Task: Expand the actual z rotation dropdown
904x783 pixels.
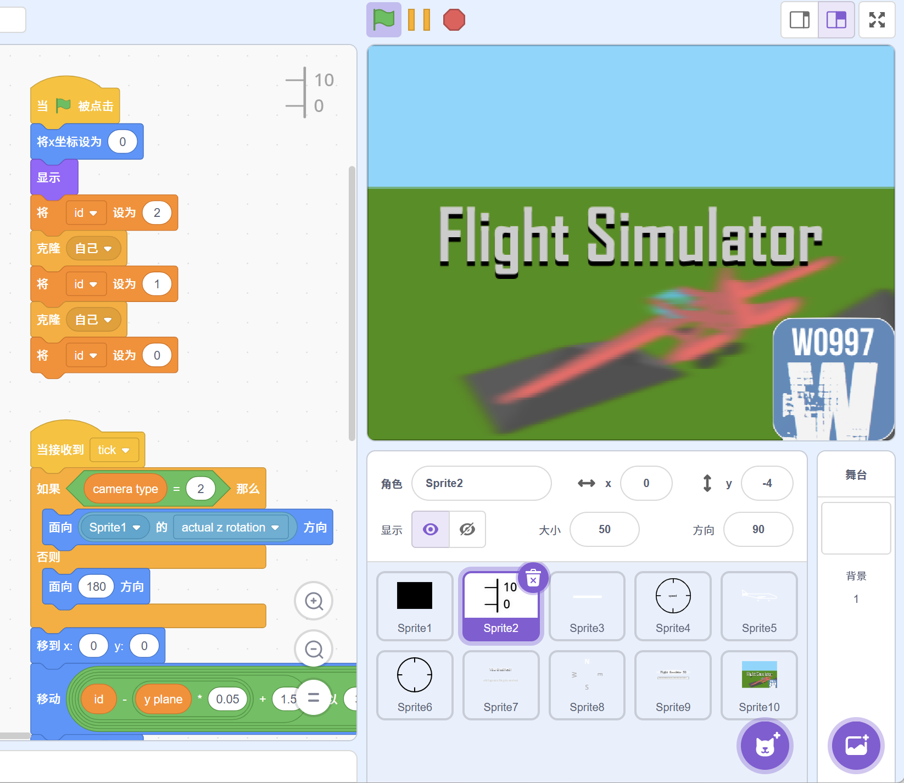Action: pos(275,528)
